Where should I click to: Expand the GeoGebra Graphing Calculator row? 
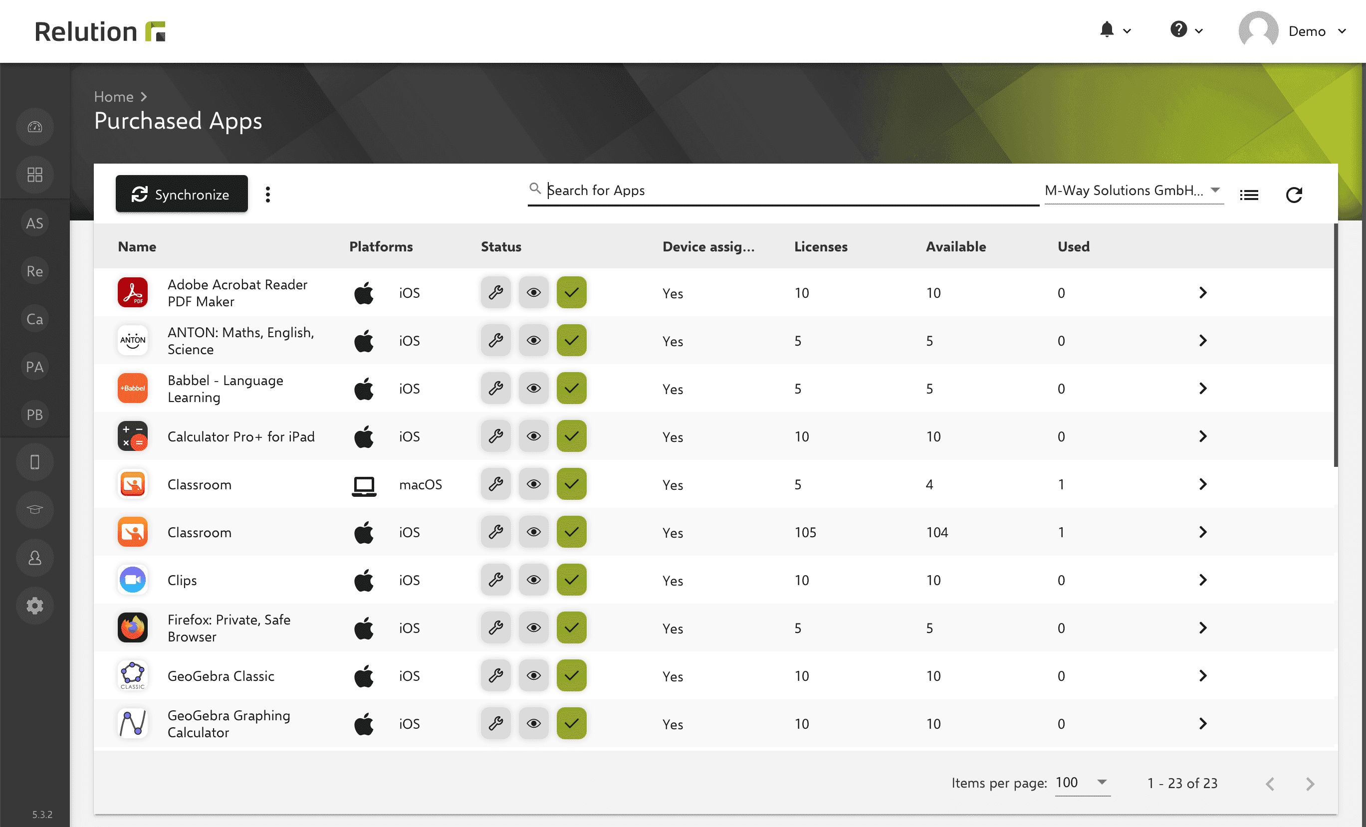[x=1202, y=723]
